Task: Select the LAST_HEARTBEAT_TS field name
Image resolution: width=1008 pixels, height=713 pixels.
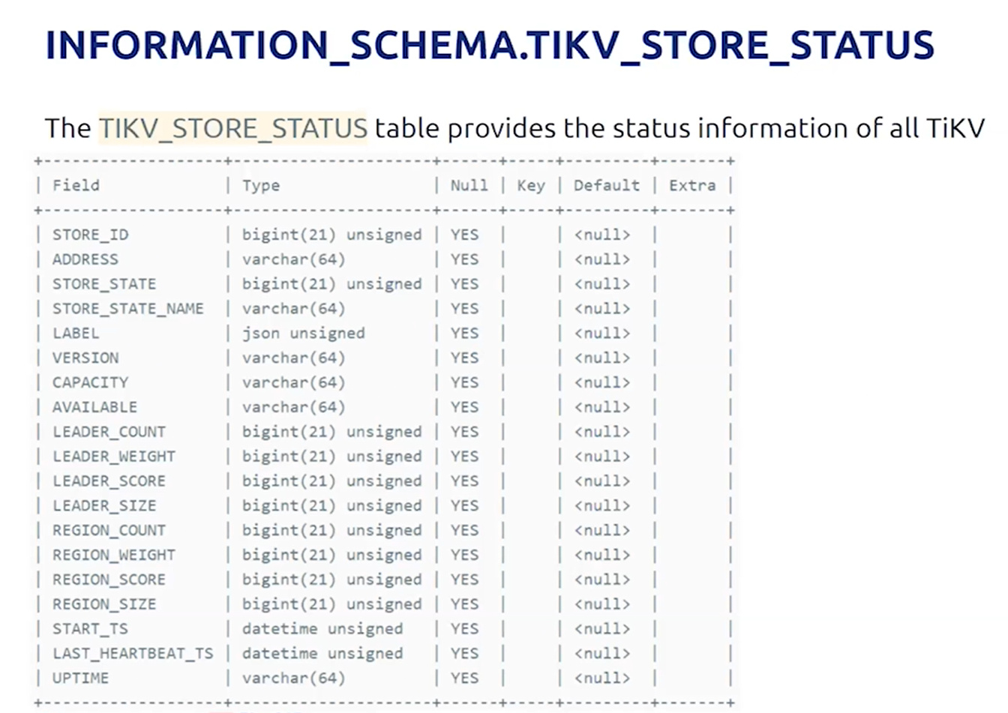Action: (133, 654)
